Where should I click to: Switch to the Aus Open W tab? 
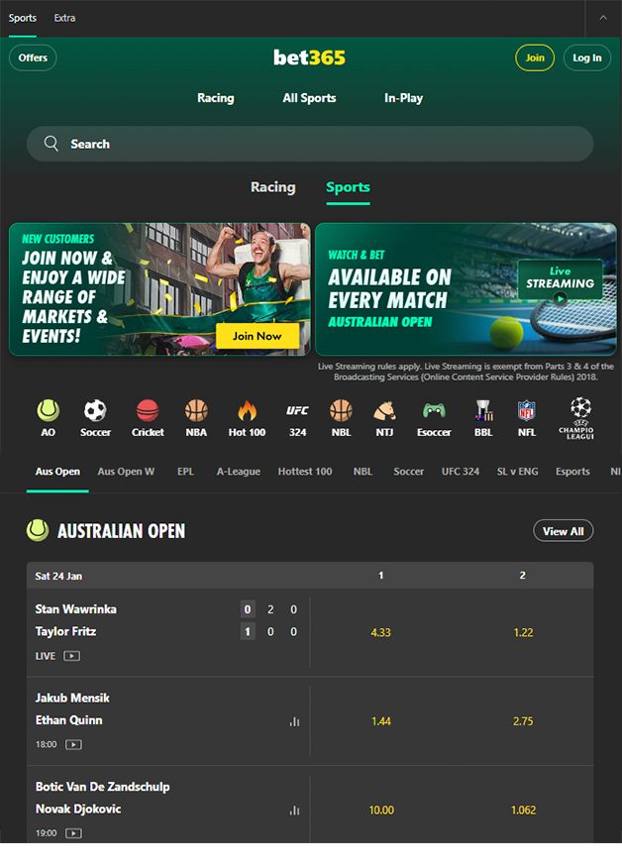pyautogui.click(x=126, y=472)
